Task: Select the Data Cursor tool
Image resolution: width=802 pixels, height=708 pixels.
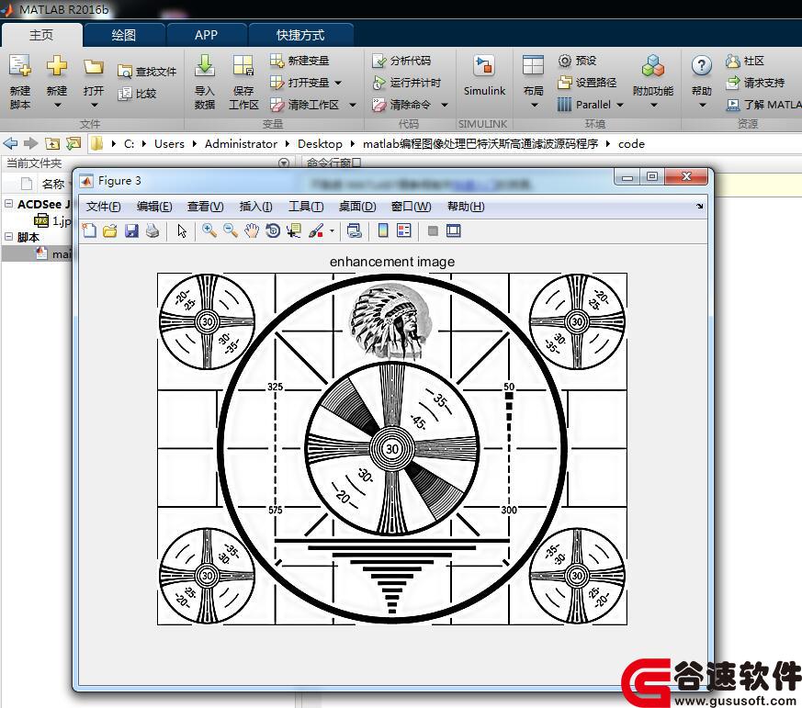Action: pos(294,231)
